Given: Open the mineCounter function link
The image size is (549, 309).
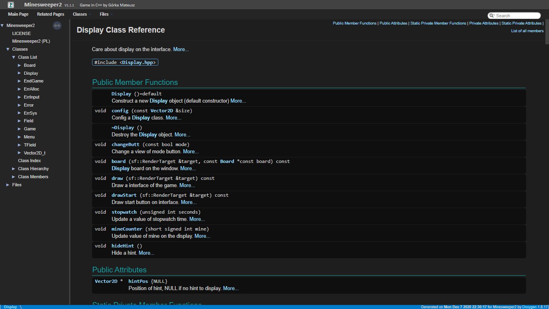Looking at the screenshot, I should tap(127, 229).
